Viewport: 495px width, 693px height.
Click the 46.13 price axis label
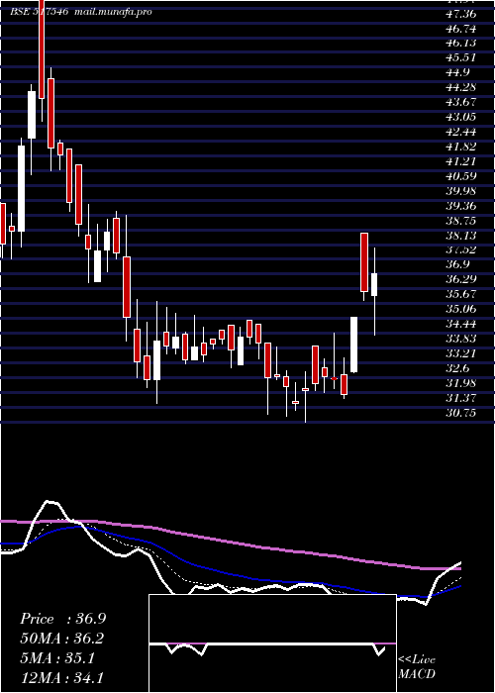pyautogui.click(x=461, y=44)
